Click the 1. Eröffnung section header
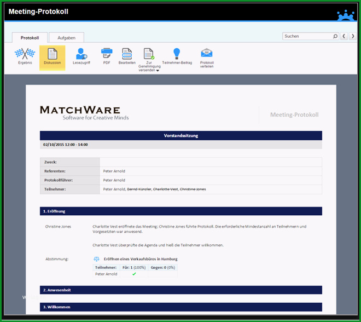Image resolution: width=361 pixels, height=322 pixels. coord(181,211)
